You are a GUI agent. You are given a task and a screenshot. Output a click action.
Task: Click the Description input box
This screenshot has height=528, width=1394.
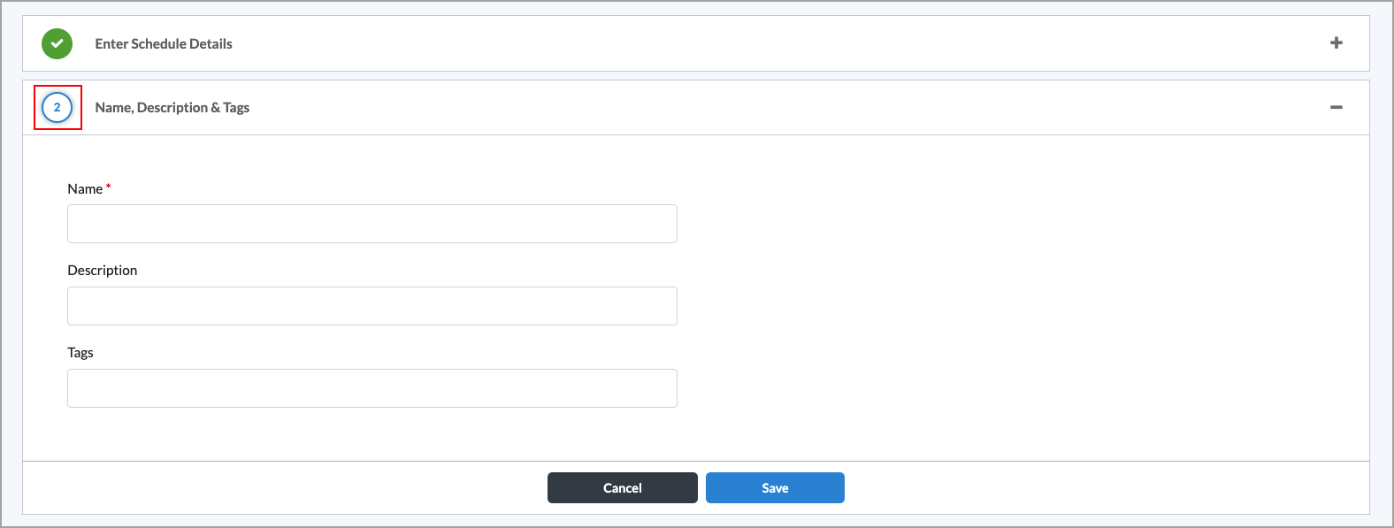click(x=371, y=305)
